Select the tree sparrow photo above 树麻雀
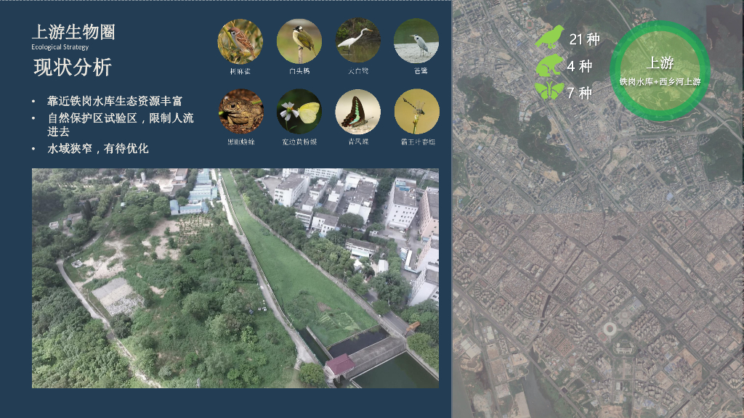The image size is (744, 418). click(240, 41)
